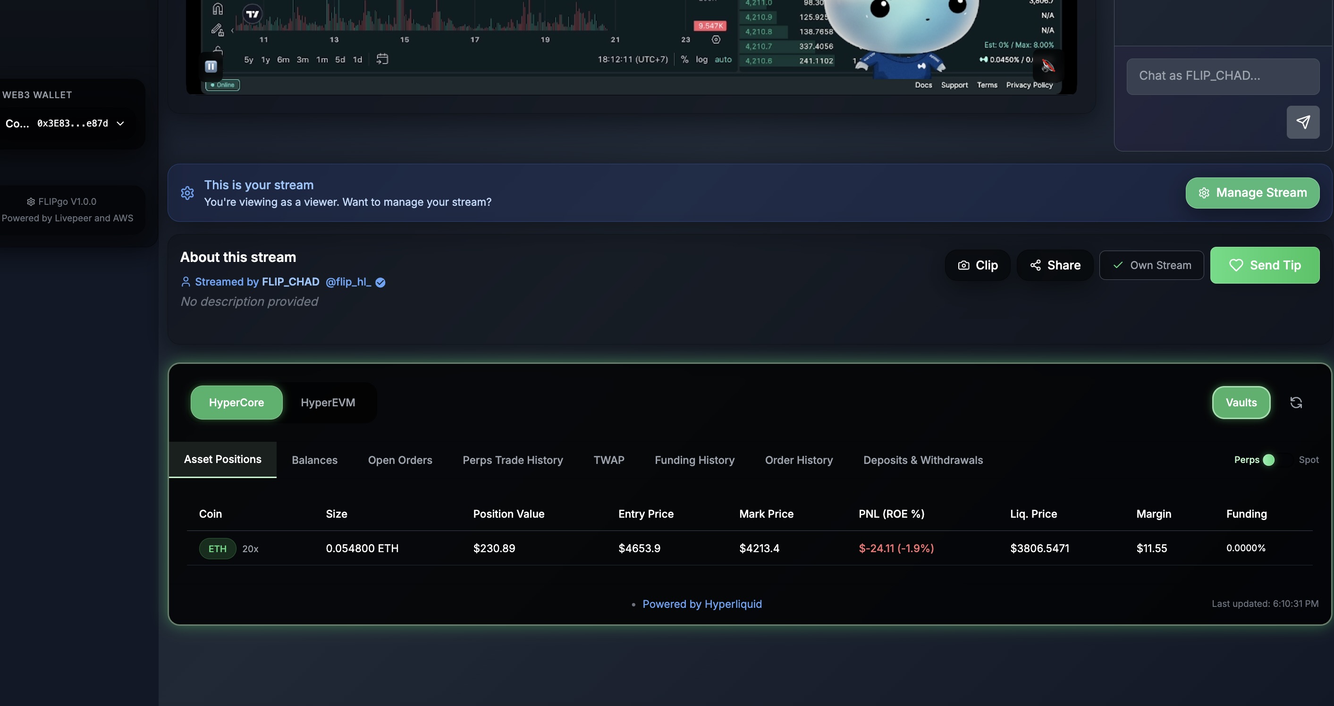The width and height of the screenshot is (1334, 706).
Task: Click the heart icon in Send Tip
Action: (1236, 265)
